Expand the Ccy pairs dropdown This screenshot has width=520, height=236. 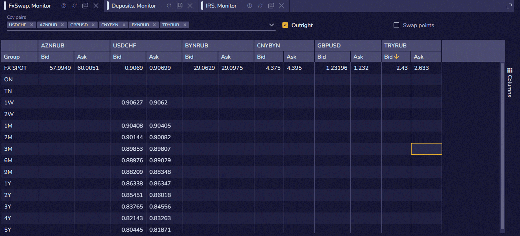272,25
